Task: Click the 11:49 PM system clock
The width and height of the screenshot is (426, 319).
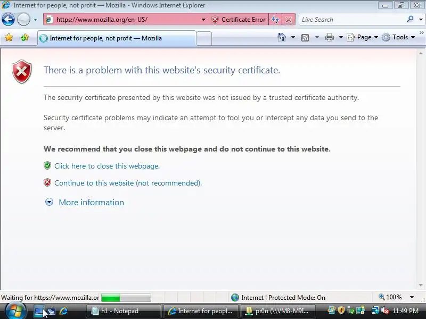Action: pyautogui.click(x=405, y=311)
